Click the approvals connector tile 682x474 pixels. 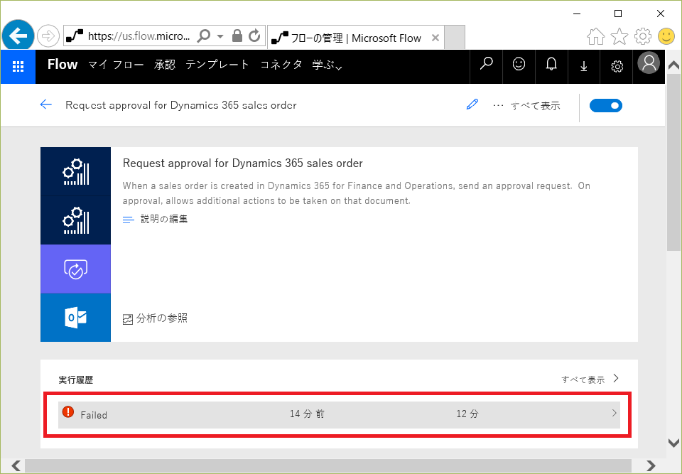click(x=76, y=269)
